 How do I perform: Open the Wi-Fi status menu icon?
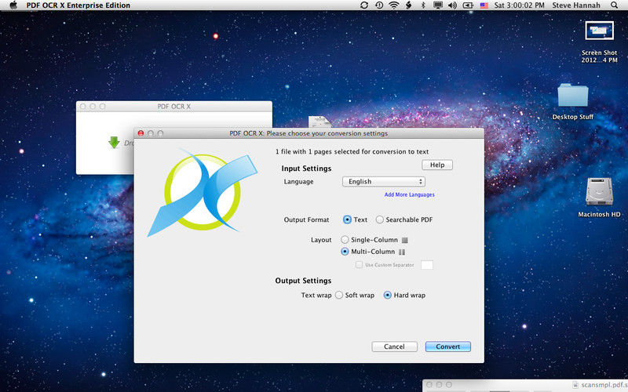pyautogui.click(x=392, y=5)
